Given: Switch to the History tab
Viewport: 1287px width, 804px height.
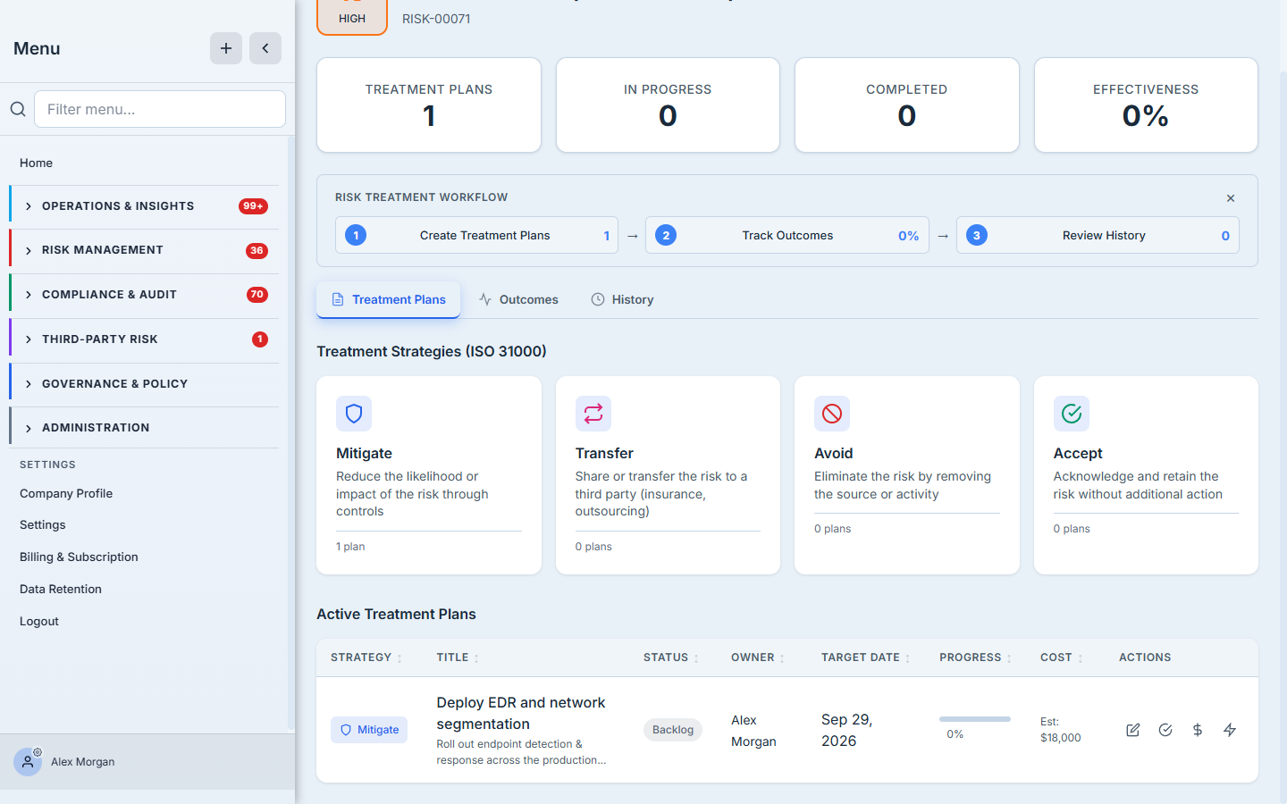Looking at the screenshot, I should coord(622,299).
